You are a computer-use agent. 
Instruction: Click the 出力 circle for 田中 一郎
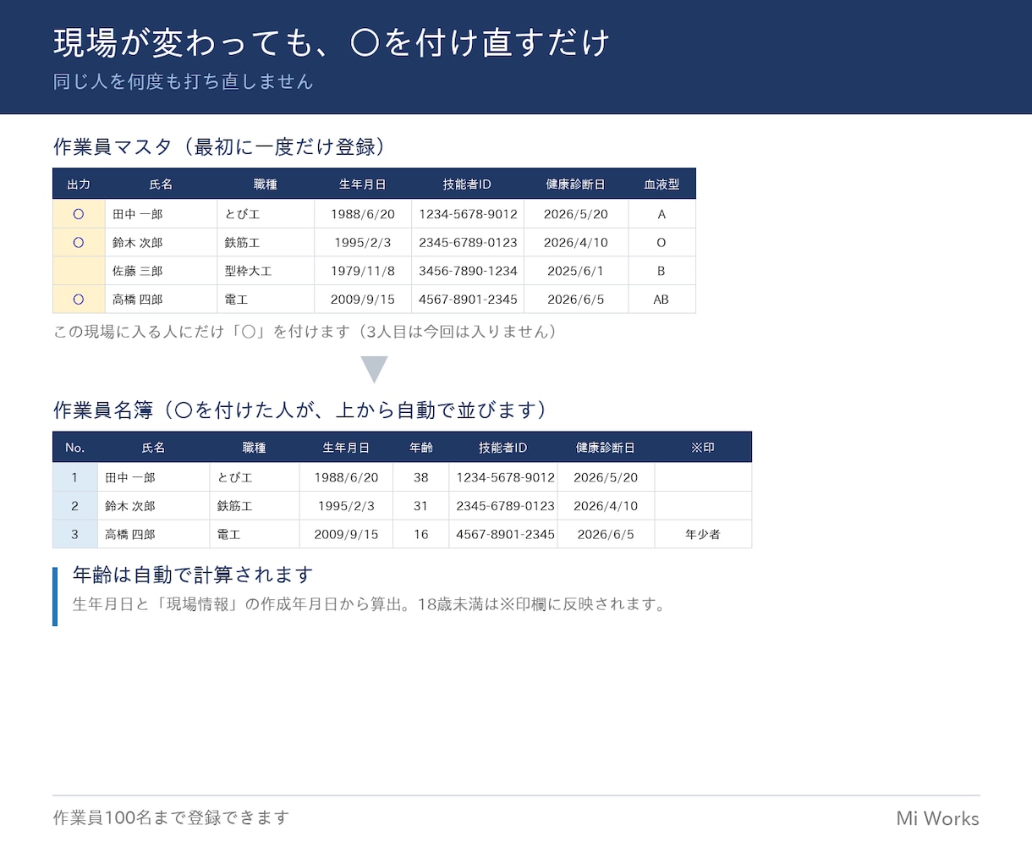[x=79, y=214]
